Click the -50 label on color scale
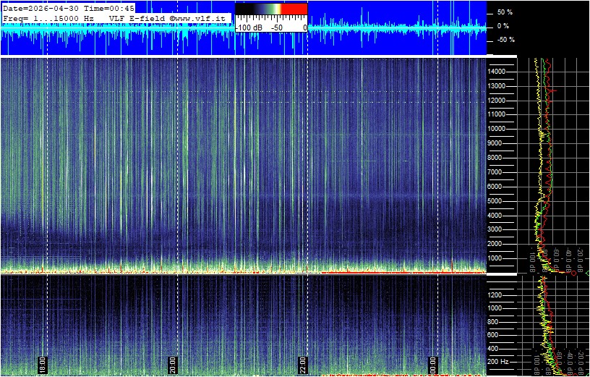Viewport: 590px width, 377px height. 278,28
